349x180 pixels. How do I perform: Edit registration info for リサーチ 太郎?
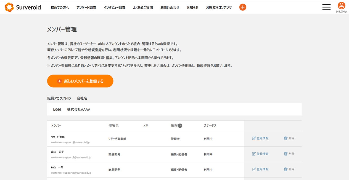260,138
